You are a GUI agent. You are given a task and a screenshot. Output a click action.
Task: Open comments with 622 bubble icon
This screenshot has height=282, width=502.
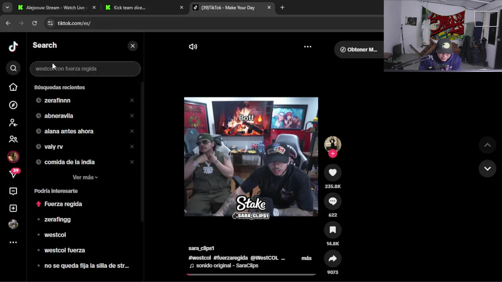coord(333,201)
